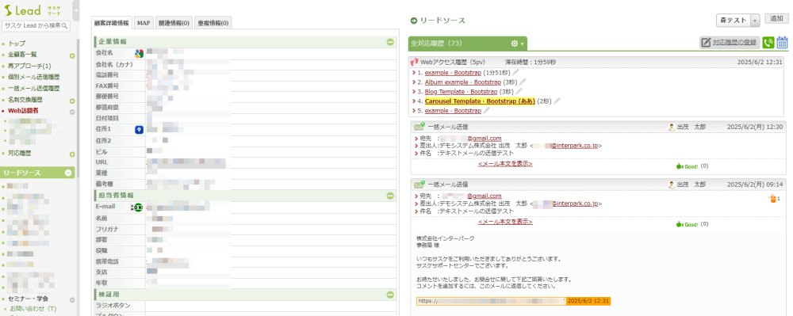Click the orange click-count icon on 09:14 mail

[772, 199]
